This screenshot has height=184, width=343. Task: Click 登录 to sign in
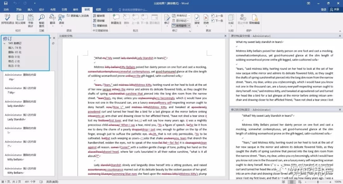[x=324, y=10]
